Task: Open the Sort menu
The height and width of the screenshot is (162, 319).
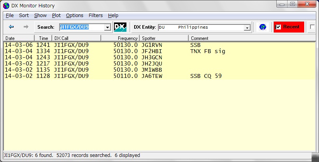Action: point(24,16)
